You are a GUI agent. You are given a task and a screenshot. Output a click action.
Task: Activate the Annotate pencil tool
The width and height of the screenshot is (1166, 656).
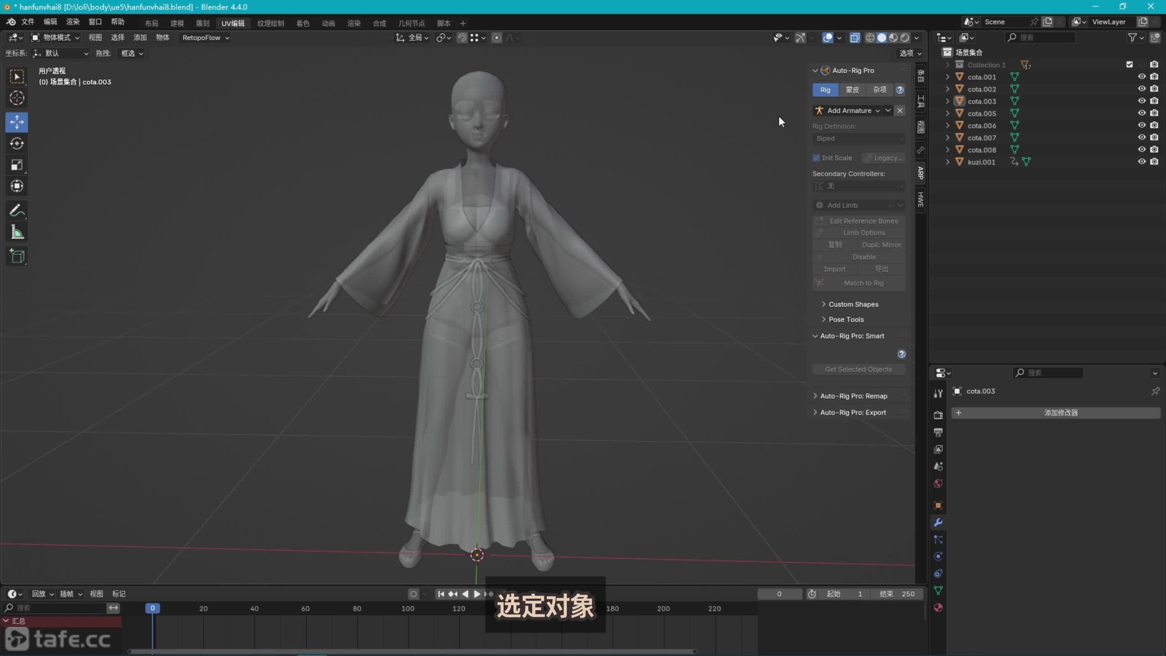point(17,210)
